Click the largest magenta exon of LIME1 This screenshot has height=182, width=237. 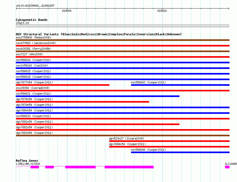129,167
